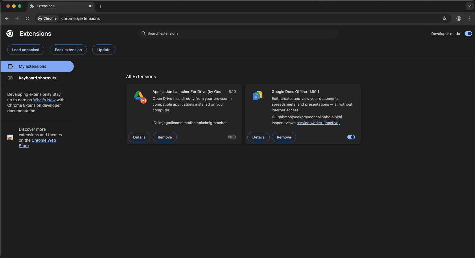Select the Extensions browser tab

pyautogui.click(x=61, y=6)
